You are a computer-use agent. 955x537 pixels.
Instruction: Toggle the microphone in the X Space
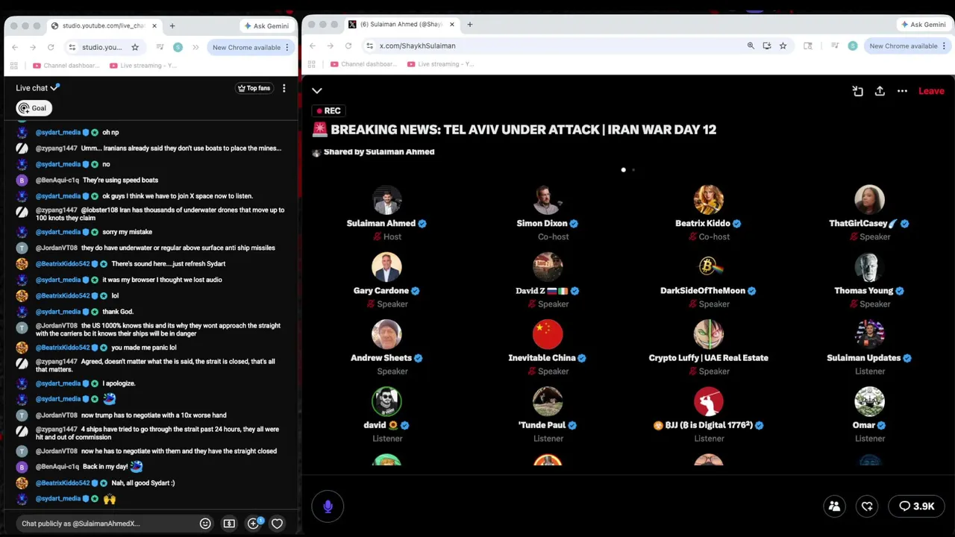coord(328,506)
